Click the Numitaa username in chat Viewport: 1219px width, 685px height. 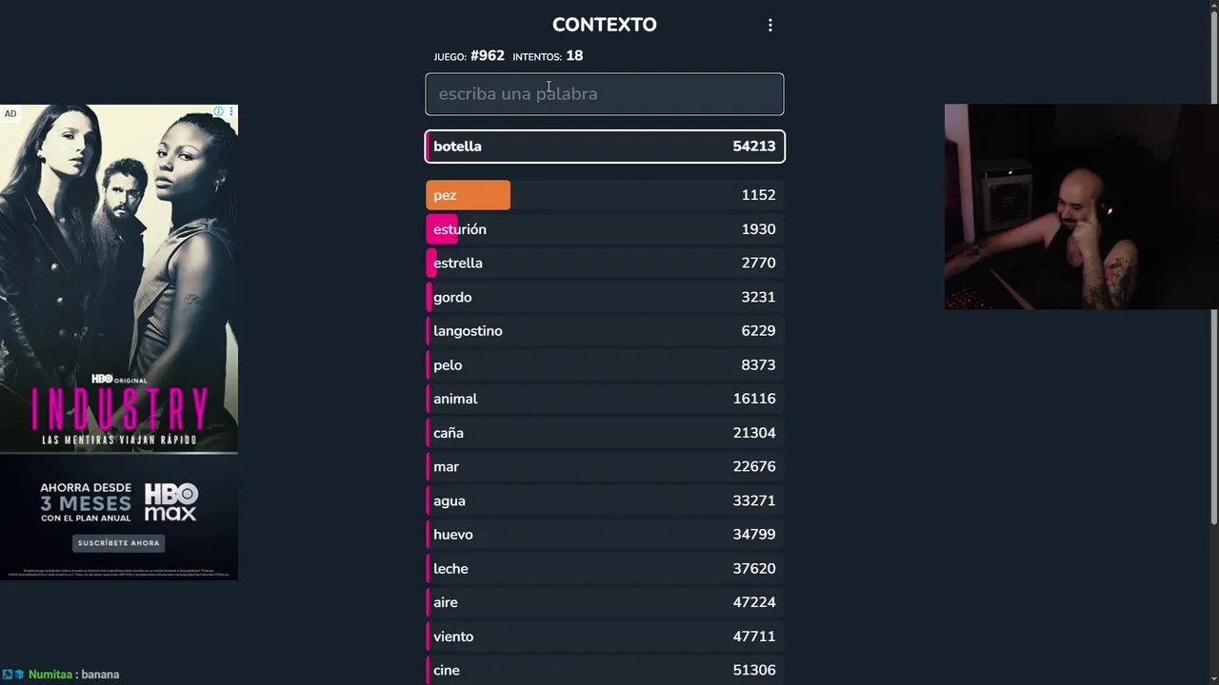pyautogui.click(x=50, y=675)
